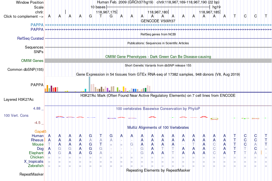Click the dark blue PAPPA transcript label

tap(37, 30)
